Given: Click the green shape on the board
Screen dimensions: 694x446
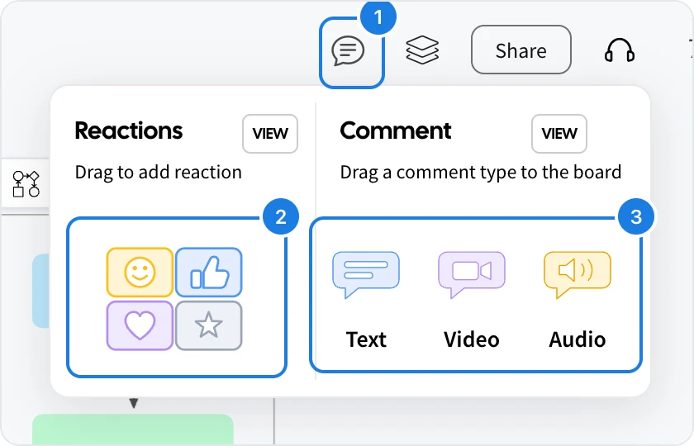Looking at the screenshot, I should point(133,429).
